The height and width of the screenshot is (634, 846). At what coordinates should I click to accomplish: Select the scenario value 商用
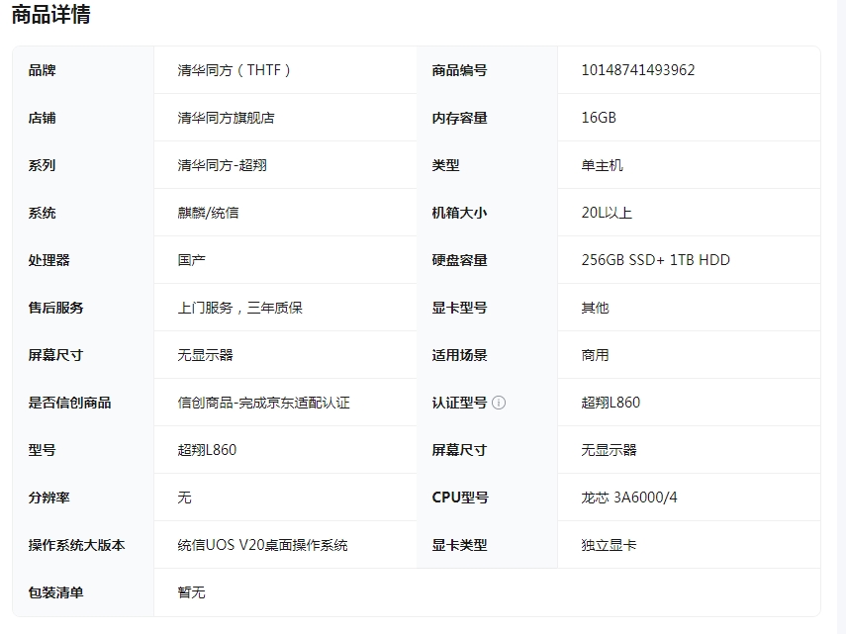[595, 355]
